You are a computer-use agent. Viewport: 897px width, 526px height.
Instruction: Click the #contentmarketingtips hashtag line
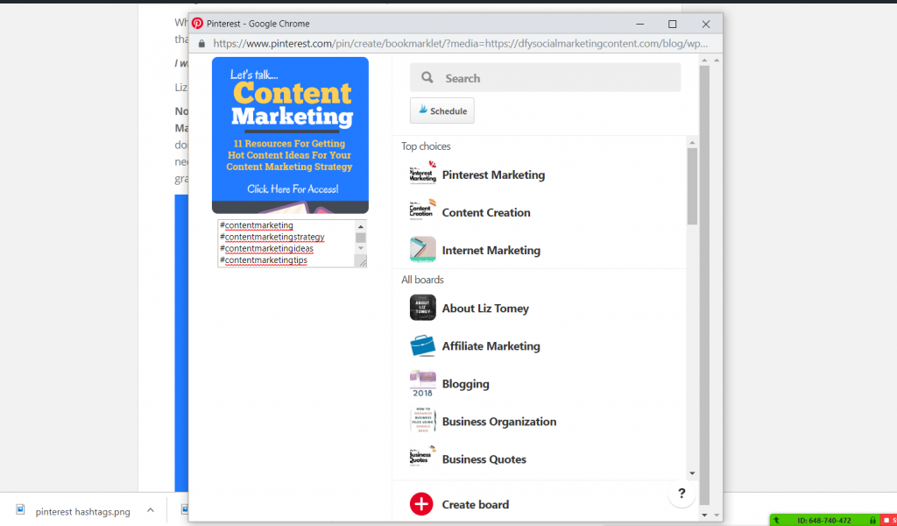264,259
